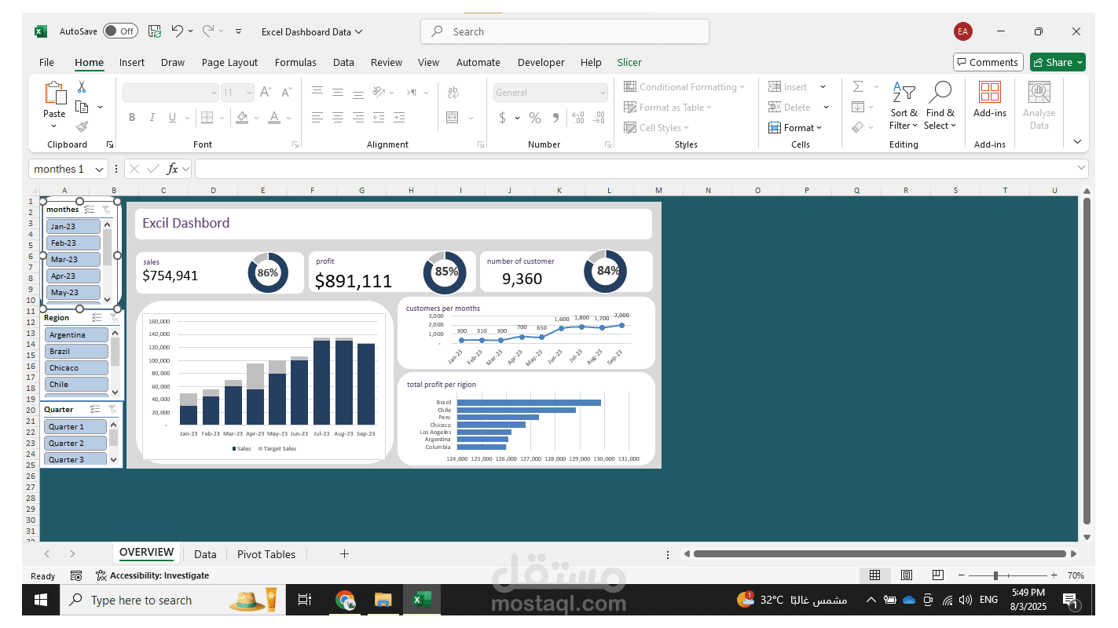Click Accessibility: Investigate in status bar
The image size is (1118, 628).
pos(152,575)
